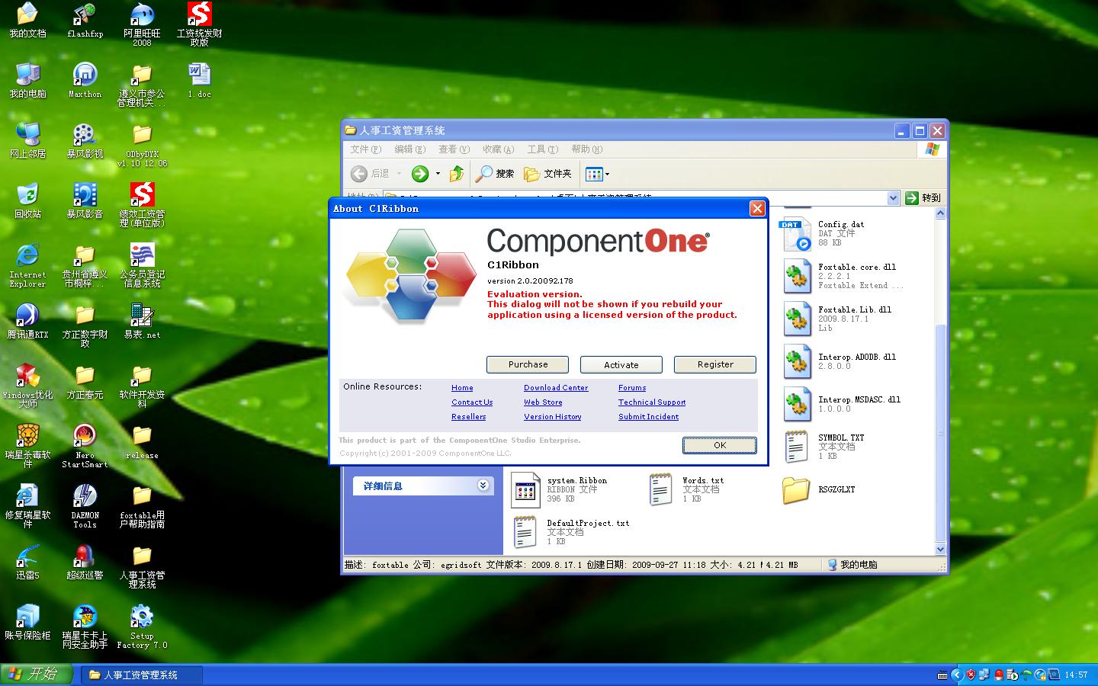Select the Interop.ADODB.dll file
The image size is (1098, 686).
(x=839, y=361)
